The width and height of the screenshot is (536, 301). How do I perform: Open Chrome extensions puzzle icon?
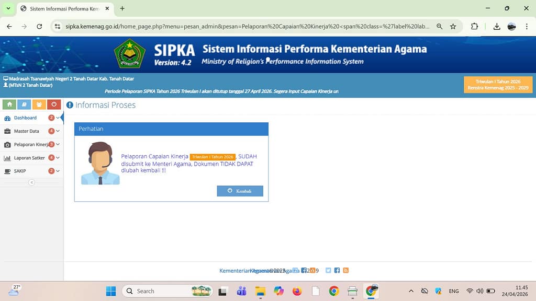474,26
